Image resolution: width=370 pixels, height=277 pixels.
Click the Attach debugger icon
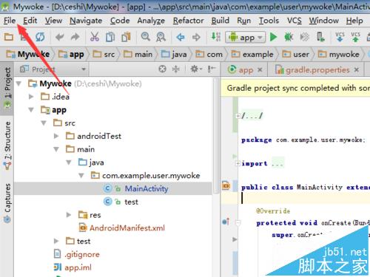[304, 37]
